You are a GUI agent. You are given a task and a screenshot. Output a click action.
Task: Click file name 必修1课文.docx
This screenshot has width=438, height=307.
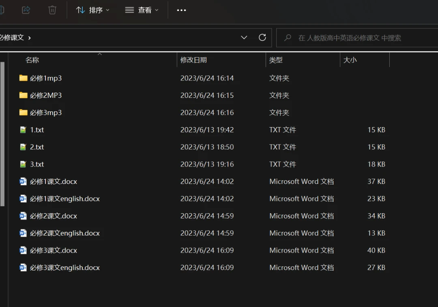pos(54,182)
